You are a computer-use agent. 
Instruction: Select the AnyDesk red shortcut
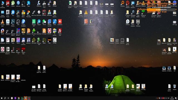click(60, 22)
